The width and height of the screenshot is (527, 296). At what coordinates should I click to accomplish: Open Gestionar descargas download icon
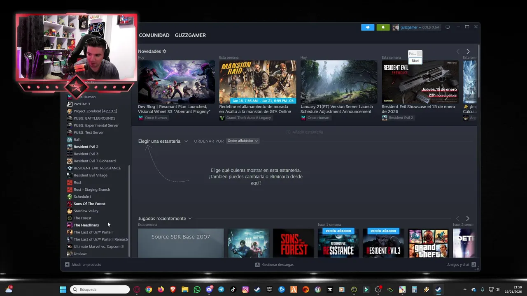[257, 265]
